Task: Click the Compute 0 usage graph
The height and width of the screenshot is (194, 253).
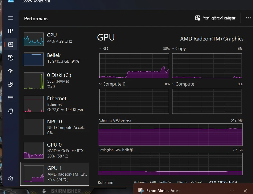Action: [x=134, y=101]
